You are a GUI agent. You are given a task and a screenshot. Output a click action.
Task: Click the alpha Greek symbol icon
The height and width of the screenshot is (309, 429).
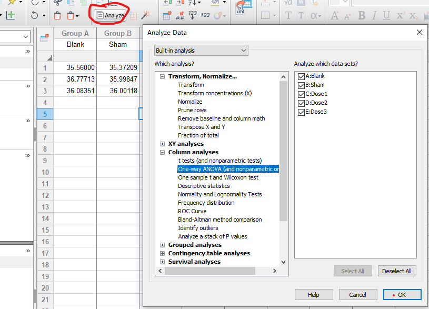tap(314, 16)
